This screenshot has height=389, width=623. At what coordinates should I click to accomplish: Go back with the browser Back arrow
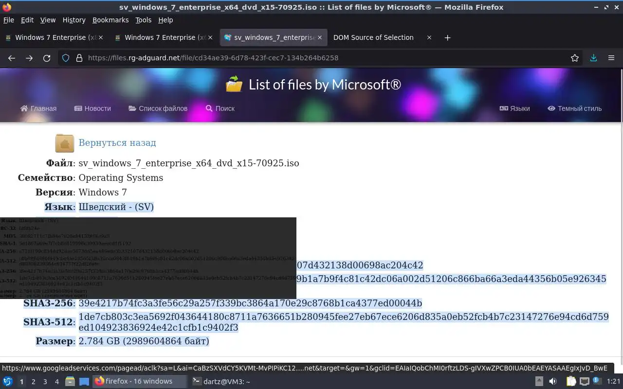pyautogui.click(x=12, y=58)
